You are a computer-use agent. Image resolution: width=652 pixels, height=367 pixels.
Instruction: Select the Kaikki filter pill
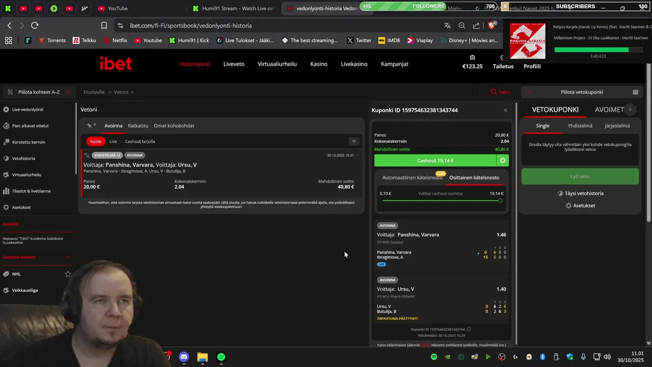coord(96,141)
